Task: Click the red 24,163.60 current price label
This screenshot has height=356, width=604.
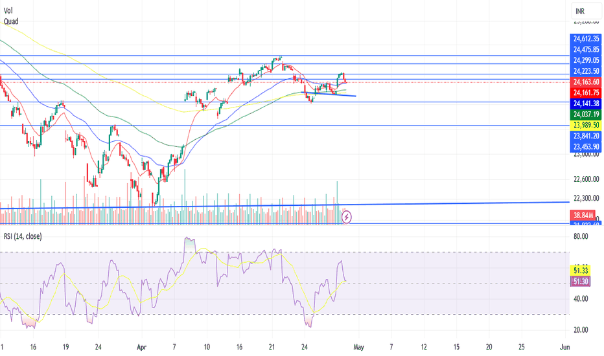Action: point(585,82)
